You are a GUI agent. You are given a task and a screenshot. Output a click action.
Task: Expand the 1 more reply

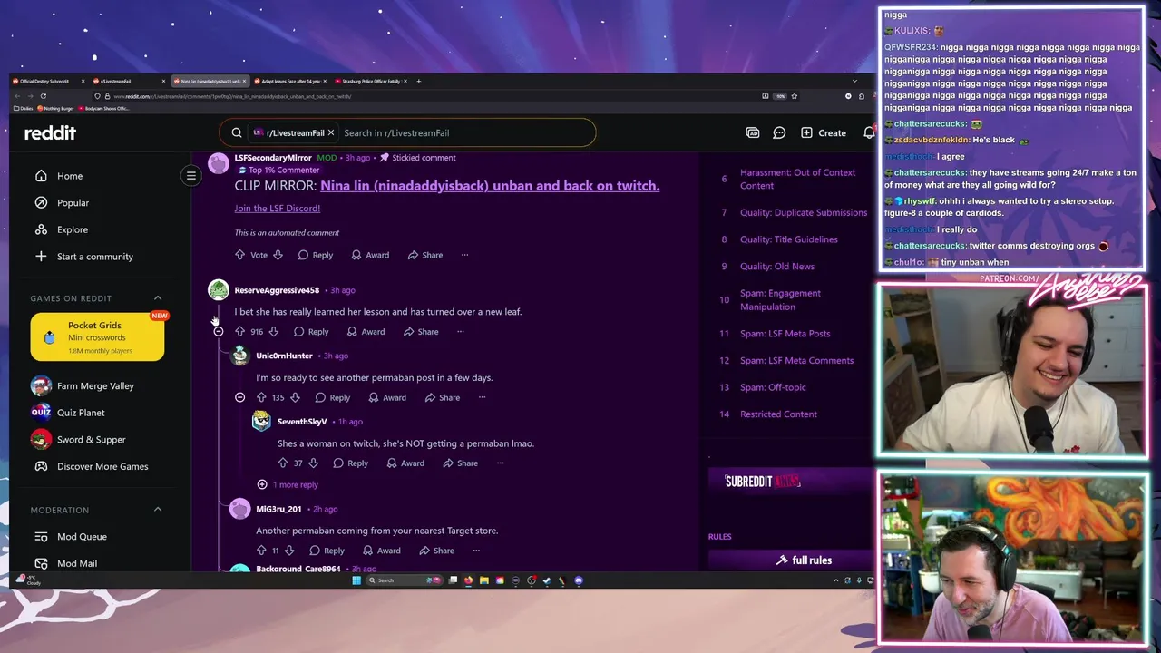pos(288,484)
